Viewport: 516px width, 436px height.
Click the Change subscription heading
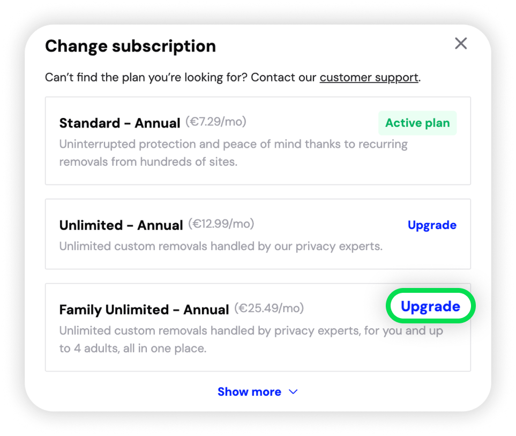point(130,46)
